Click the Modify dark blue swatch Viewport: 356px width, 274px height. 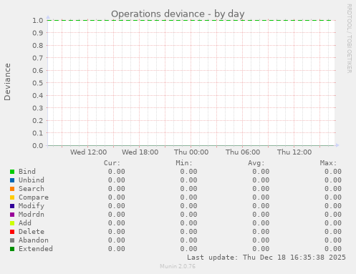click(x=12, y=206)
